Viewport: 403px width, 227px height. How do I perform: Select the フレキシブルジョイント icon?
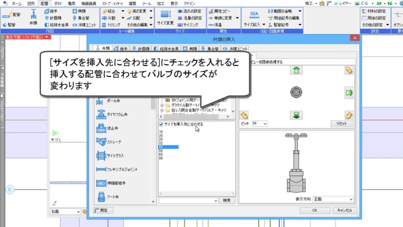[x=101, y=170]
